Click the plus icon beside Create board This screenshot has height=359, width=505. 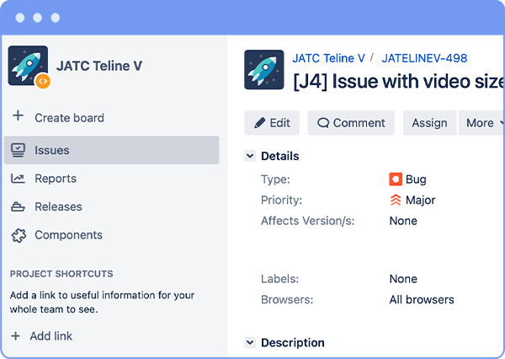click(x=18, y=115)
